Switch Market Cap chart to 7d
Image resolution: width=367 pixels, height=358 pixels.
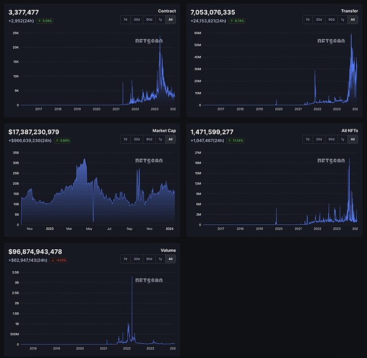click(125, 139)
